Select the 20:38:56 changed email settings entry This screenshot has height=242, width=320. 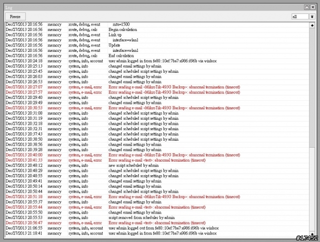157,145
